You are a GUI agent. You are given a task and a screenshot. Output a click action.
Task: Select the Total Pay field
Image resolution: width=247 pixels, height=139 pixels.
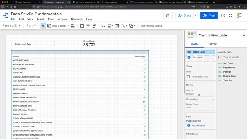[228, 80]
